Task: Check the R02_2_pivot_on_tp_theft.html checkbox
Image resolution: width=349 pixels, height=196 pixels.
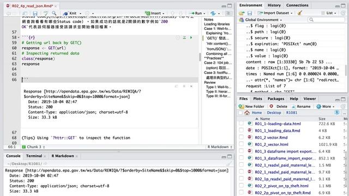Action: pos(241,186)
